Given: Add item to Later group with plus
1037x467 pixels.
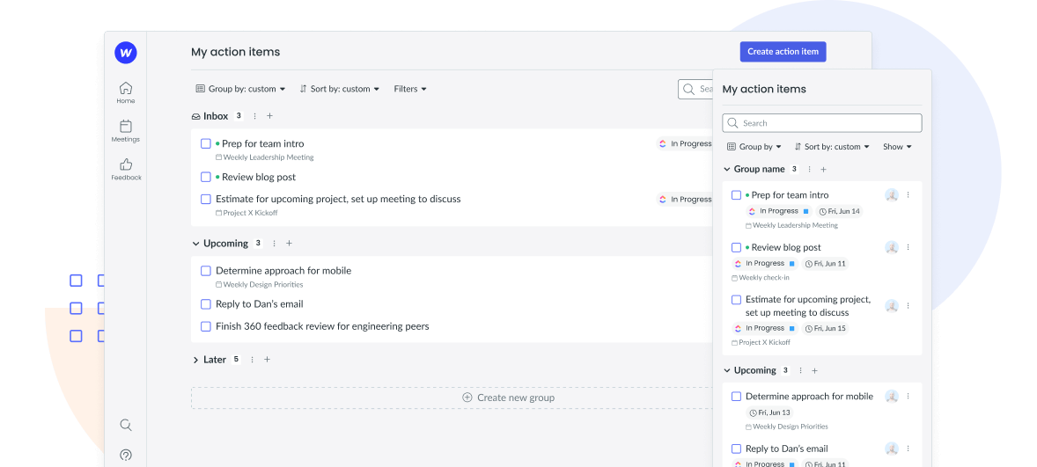Looking at the screenshot, I should point(268,360).
